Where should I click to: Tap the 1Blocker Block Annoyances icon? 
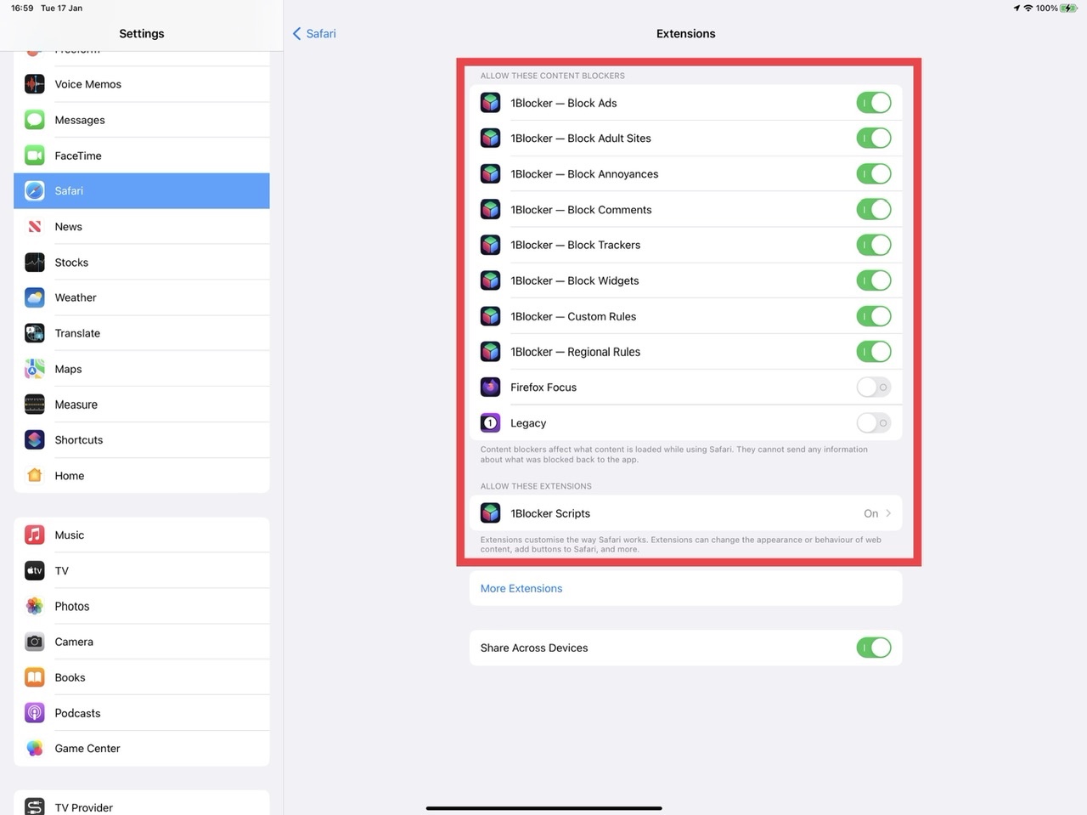491,173
